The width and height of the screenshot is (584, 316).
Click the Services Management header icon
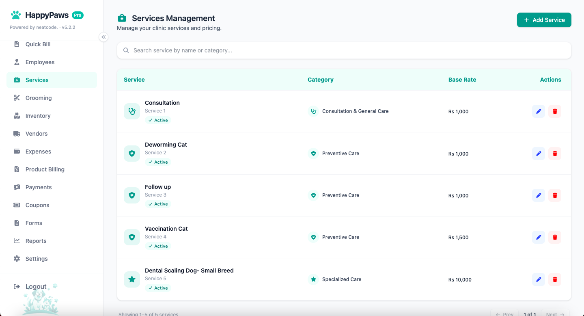[x=122, y=18]
